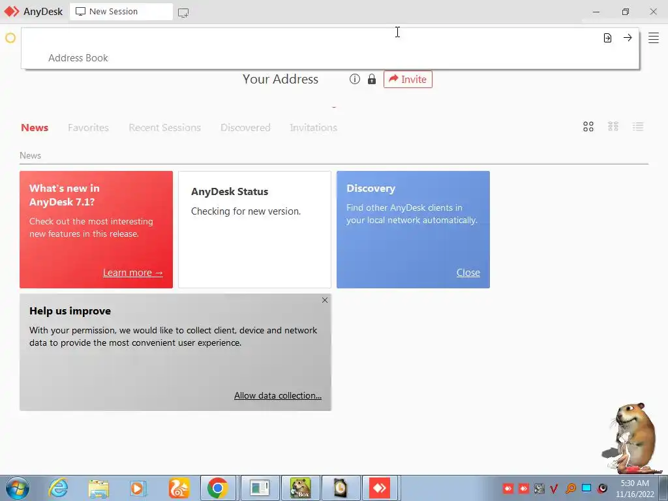Open Google Chrome from taskbar
The height and width of the screenshot is (501, 668).
(x=218, y=488)
